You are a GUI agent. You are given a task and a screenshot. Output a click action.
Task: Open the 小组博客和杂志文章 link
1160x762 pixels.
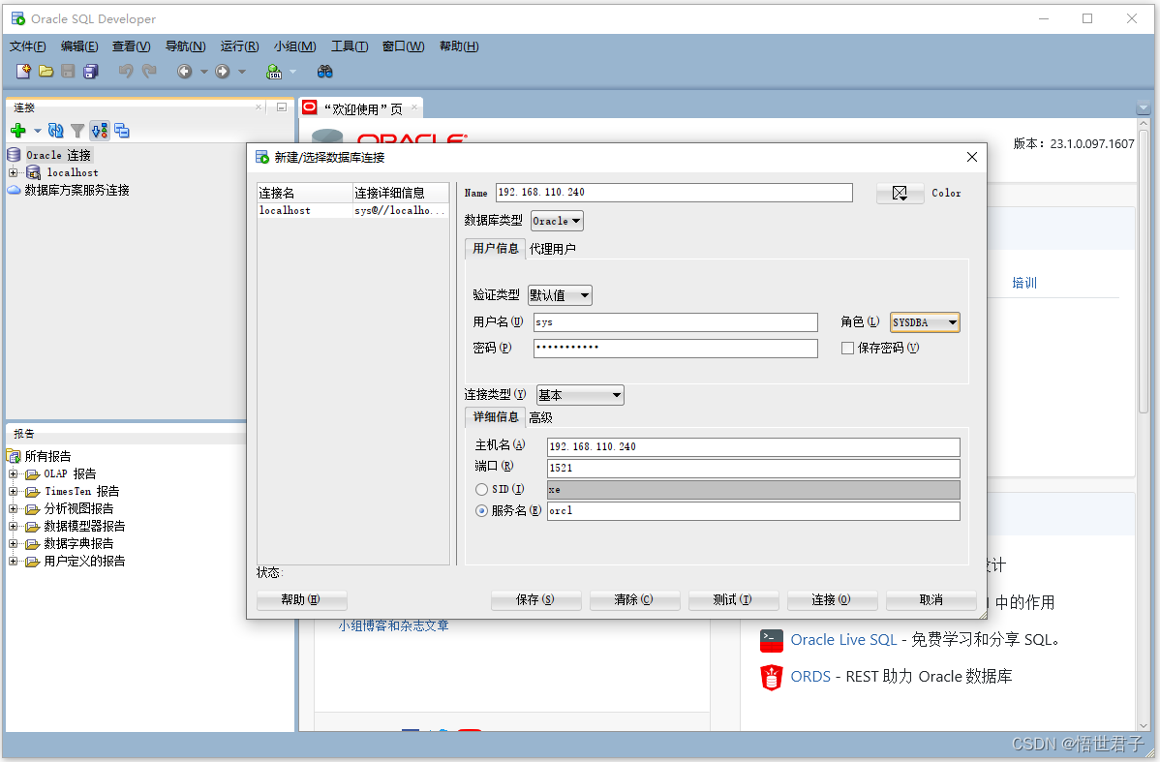(393, 625)
